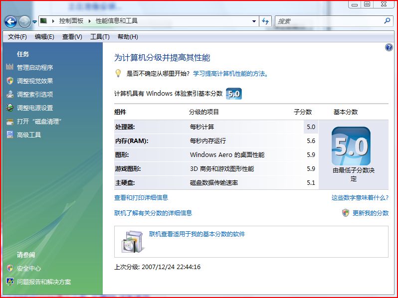Open the recent pages dropdown arrow
This screenshot has height=298, width=398.
[x=34, y=21]
